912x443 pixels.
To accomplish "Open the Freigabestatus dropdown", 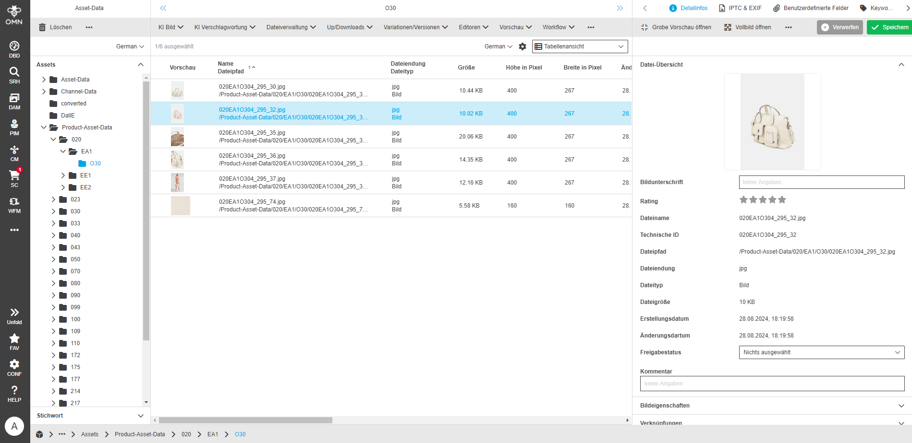I will coord(821,352).
